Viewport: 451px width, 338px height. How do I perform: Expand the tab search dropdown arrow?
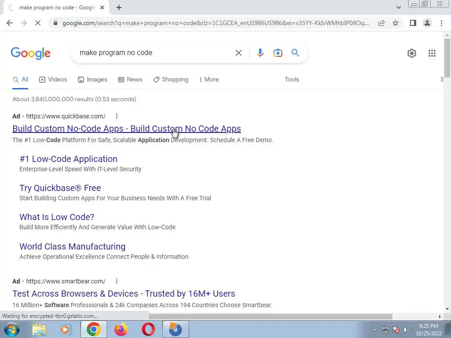click(398, 7)
